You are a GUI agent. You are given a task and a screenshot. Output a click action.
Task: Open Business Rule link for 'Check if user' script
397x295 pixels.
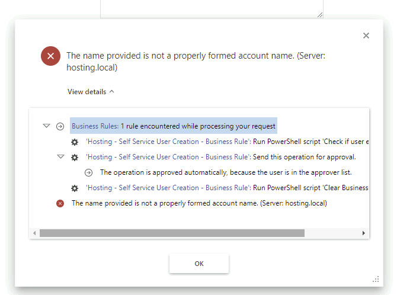coord(168,142)
